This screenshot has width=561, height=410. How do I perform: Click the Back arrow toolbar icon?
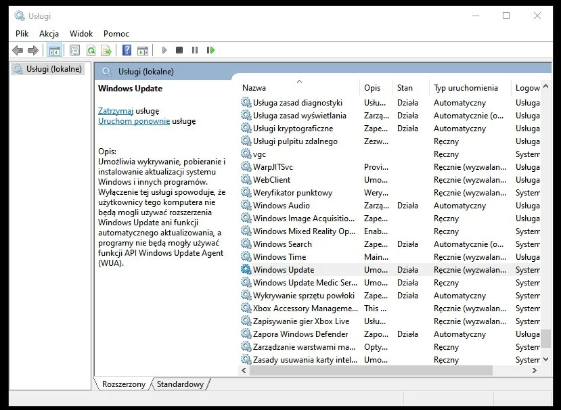click(18, 50)
